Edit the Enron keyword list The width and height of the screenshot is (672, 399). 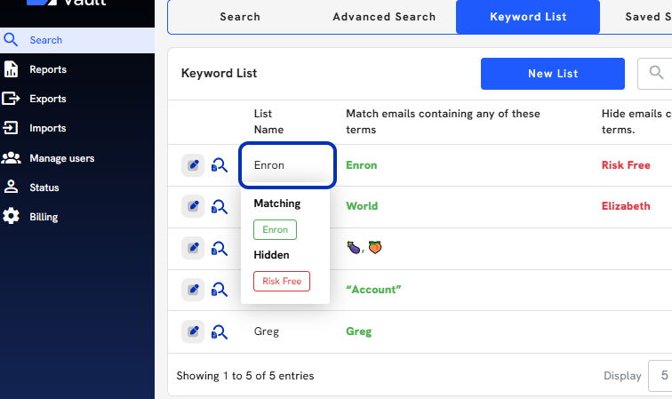pos(193,165)
